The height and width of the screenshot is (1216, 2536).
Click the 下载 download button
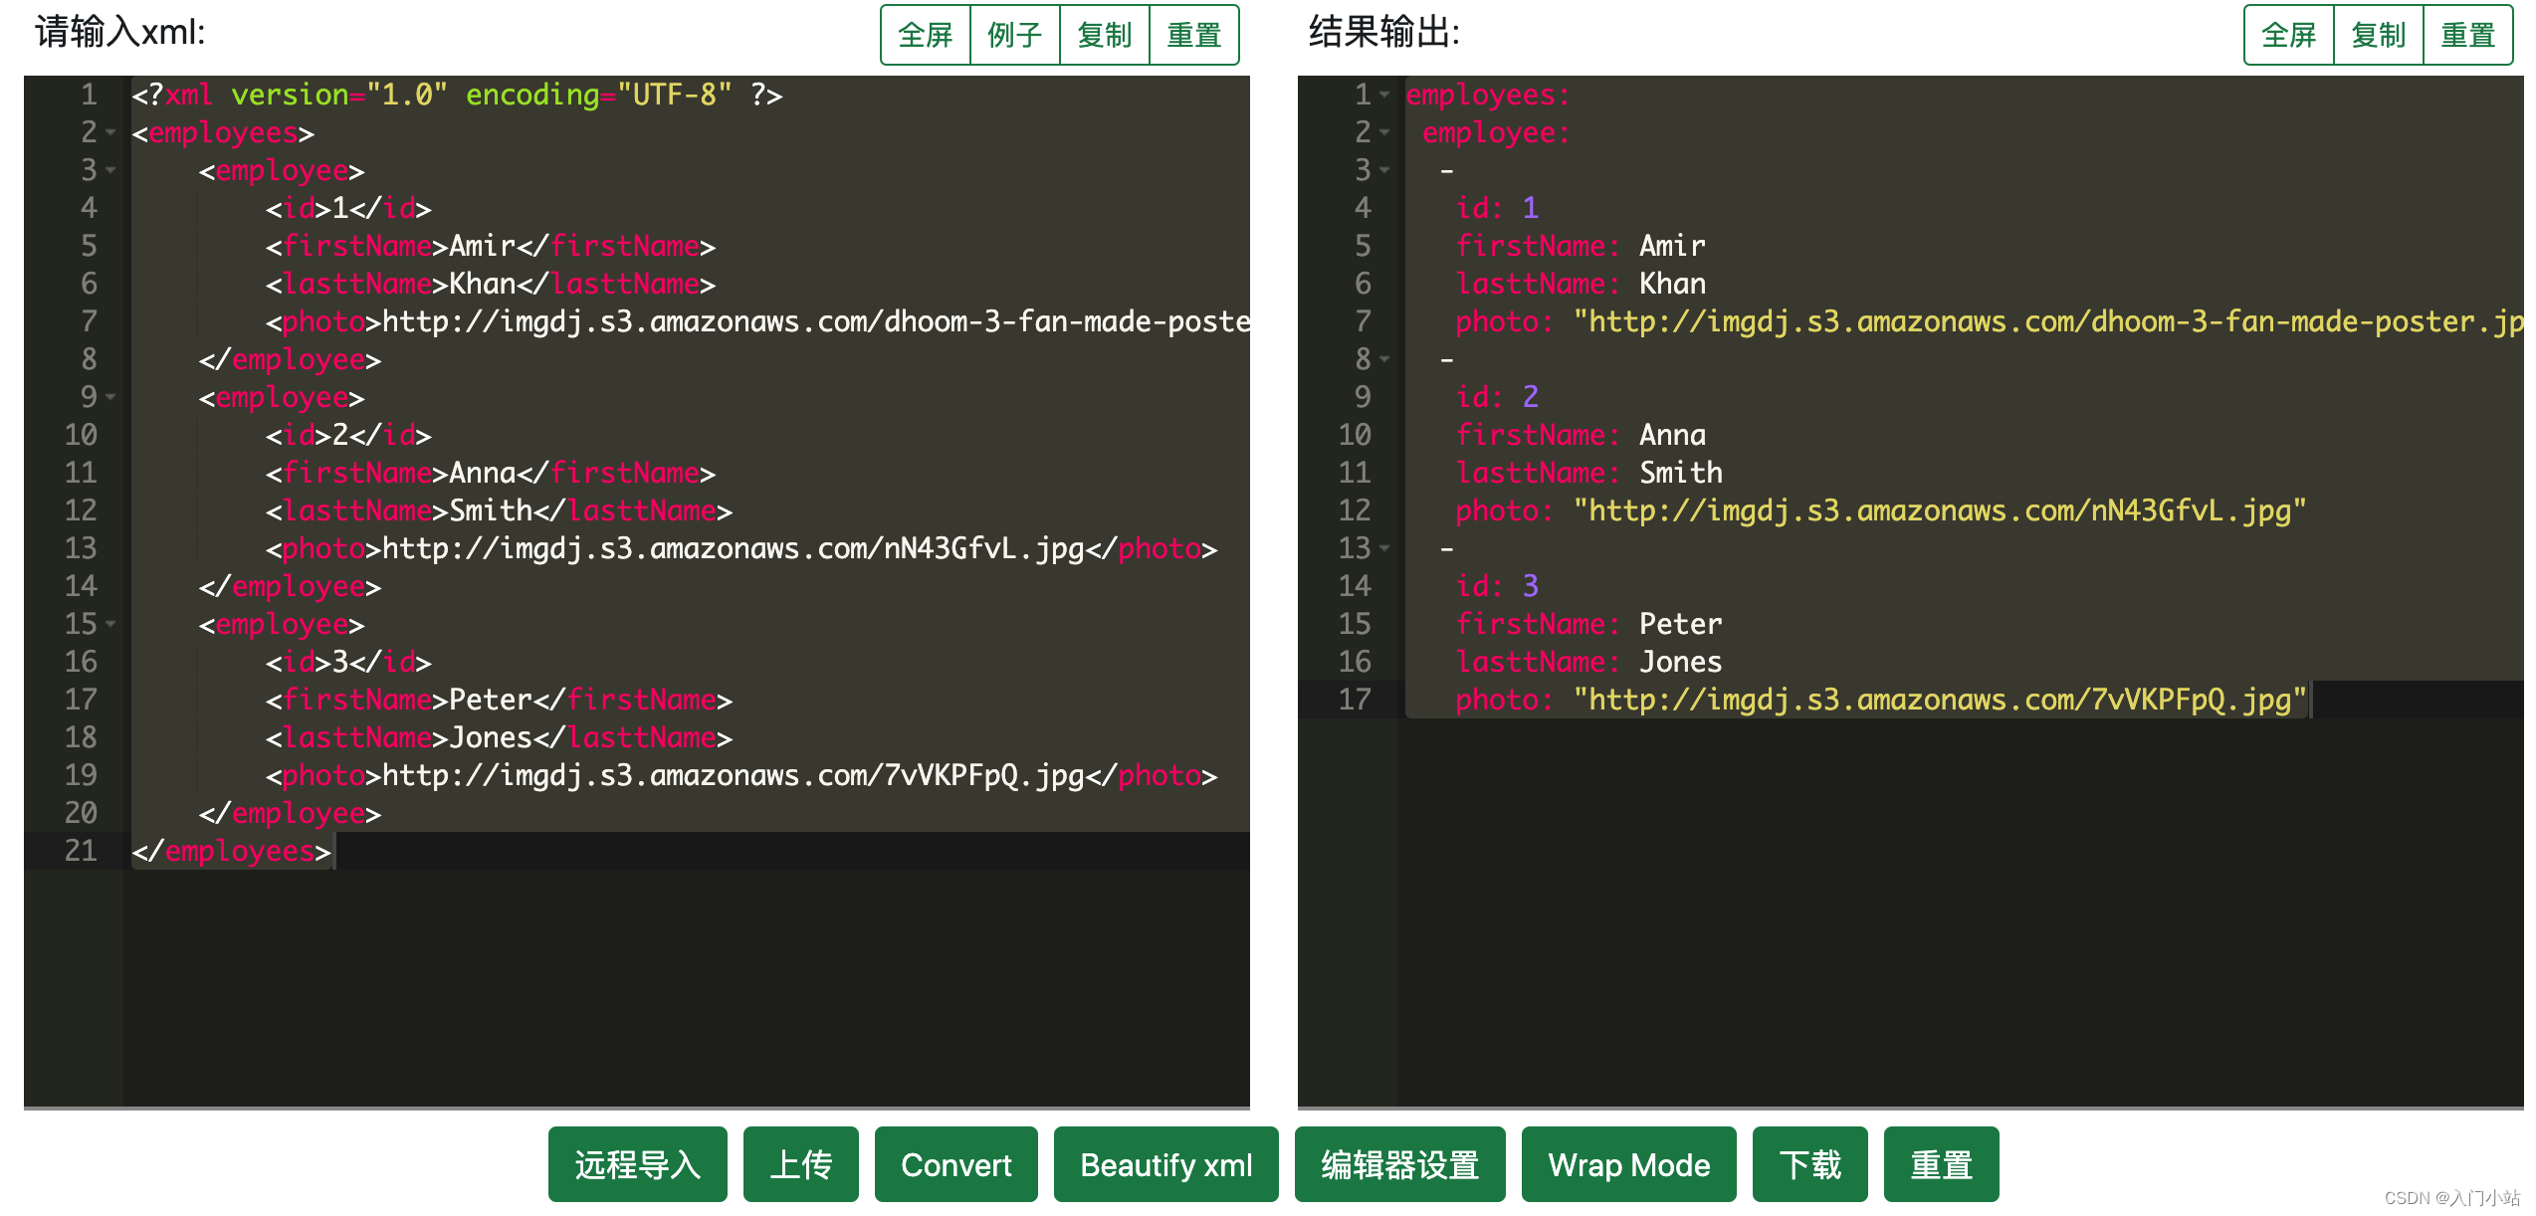tap(1809, 1164)
